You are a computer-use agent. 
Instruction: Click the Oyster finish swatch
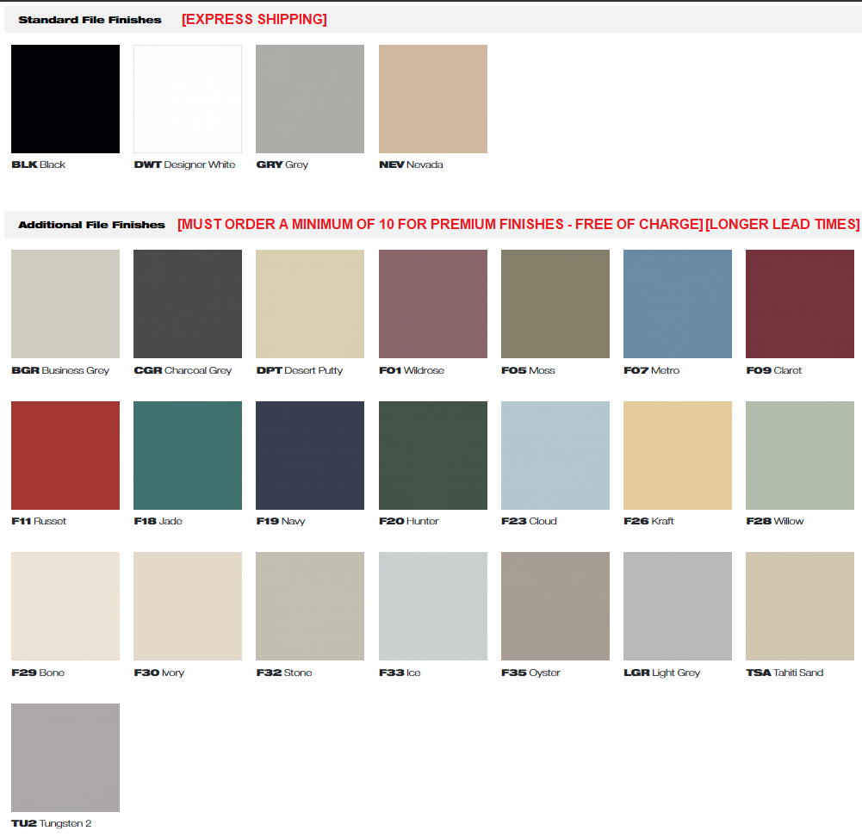[555, 606]
